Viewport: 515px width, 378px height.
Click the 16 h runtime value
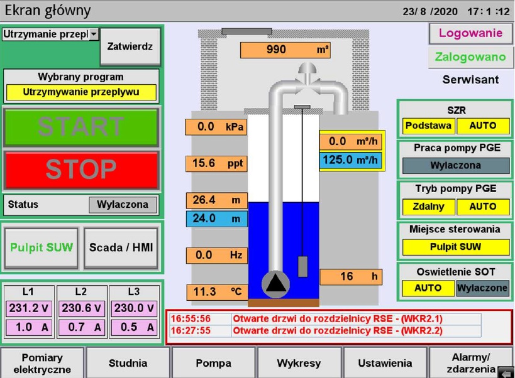click(x=351, y=277)
